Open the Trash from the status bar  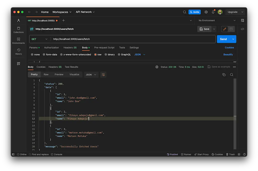230,154
